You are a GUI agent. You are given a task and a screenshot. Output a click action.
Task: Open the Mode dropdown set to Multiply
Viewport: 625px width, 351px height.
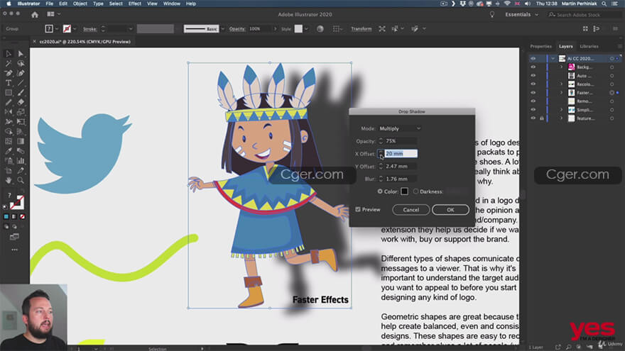click(401, 128)
